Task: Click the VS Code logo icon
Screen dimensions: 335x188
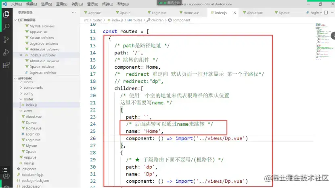Action: point(4,4)
